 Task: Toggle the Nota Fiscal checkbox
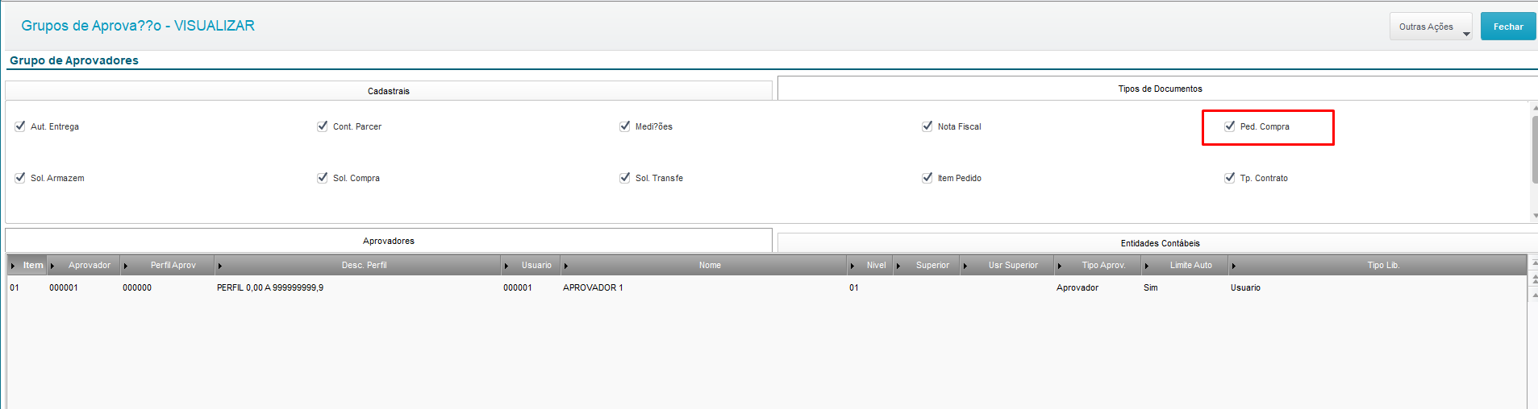tap(927, 126)
